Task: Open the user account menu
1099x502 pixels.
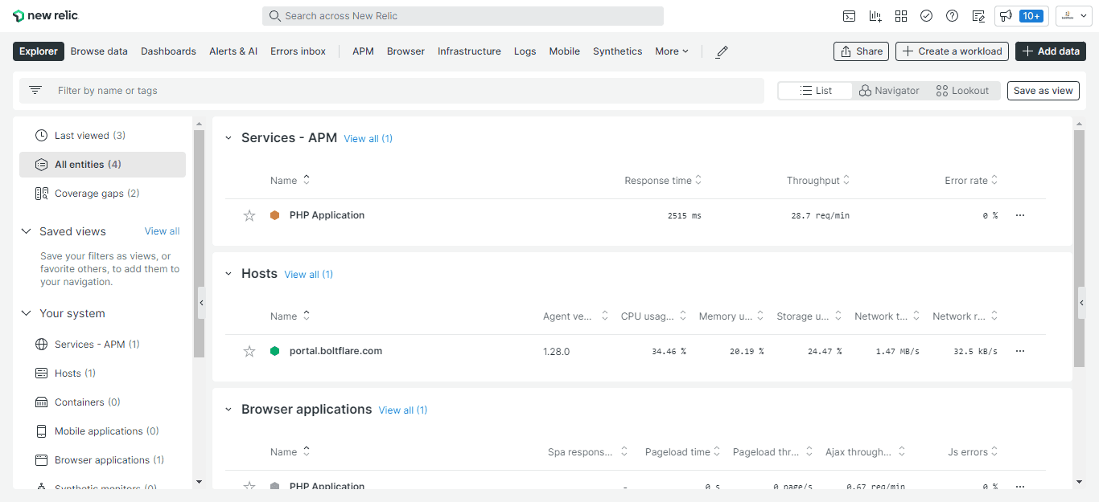Action: tap(1074, 16)
